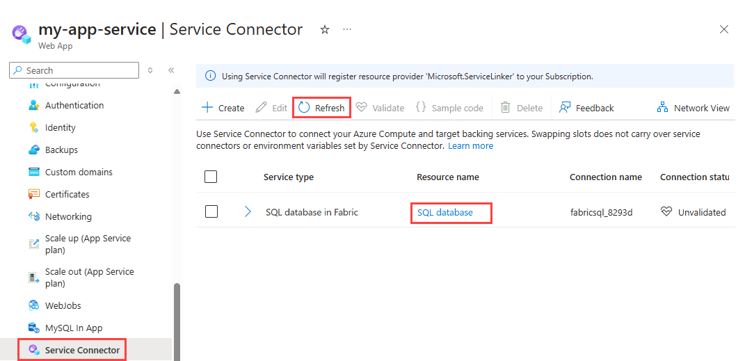Click the Certificates icon
This screenshot has width=745, height=361.
(x=33, y=194)
